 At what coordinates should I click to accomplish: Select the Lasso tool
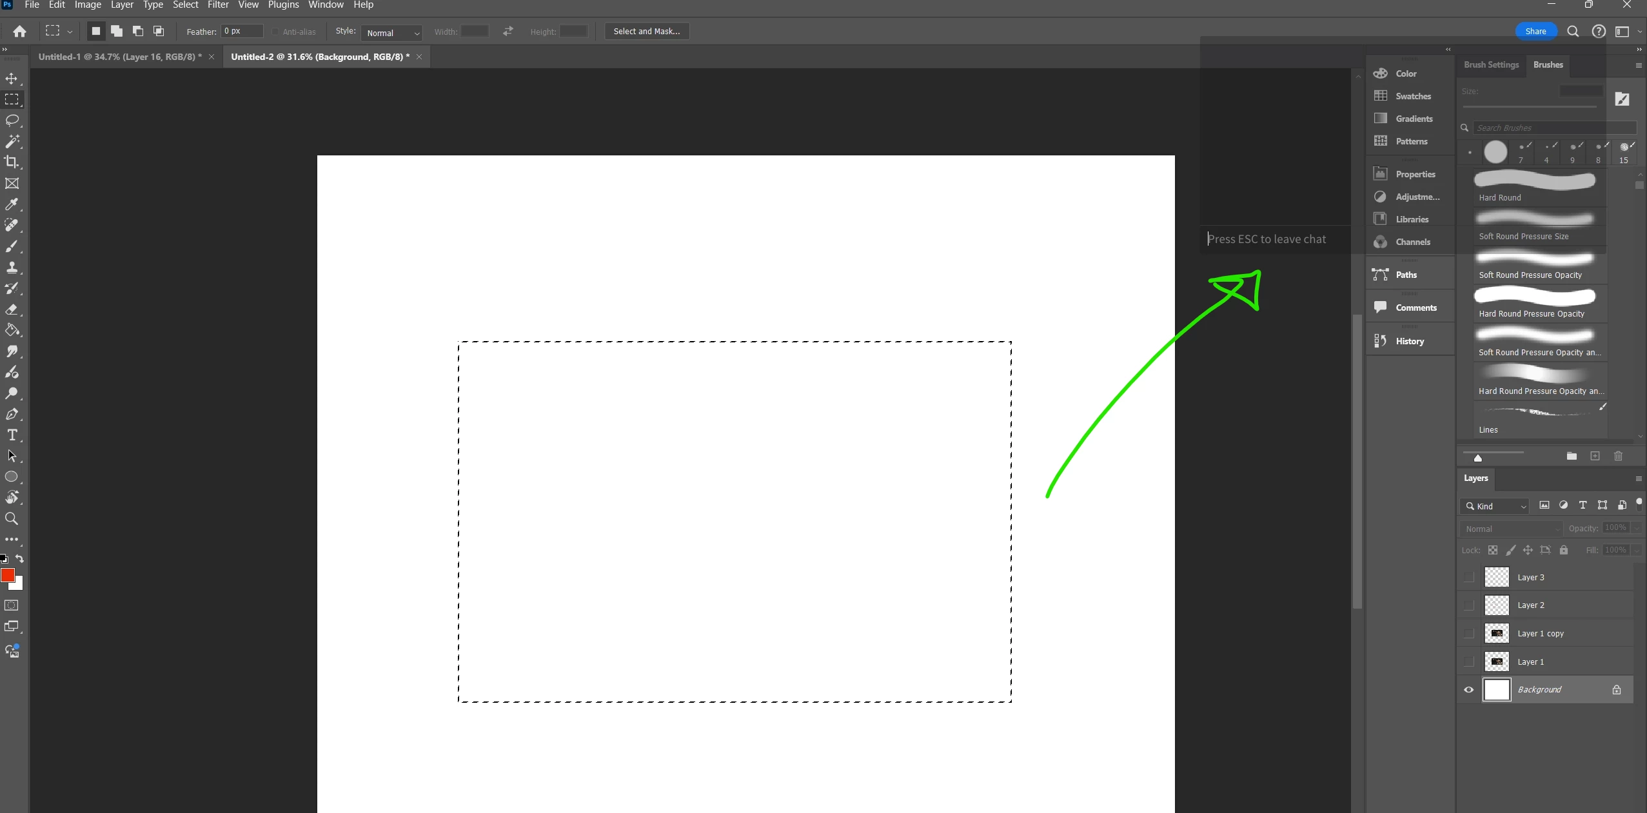[x=12, y=121]
